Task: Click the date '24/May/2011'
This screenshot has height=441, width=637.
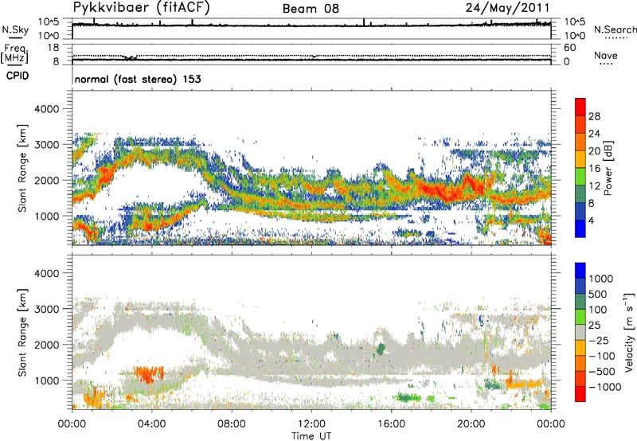Action: pyautogui.click(x=507, y=8)
